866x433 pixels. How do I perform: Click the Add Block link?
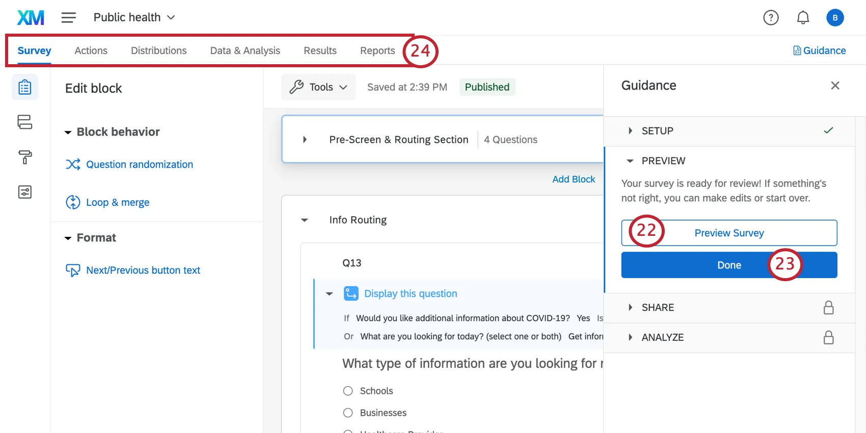pyautogui.click(x=574, y=179)
